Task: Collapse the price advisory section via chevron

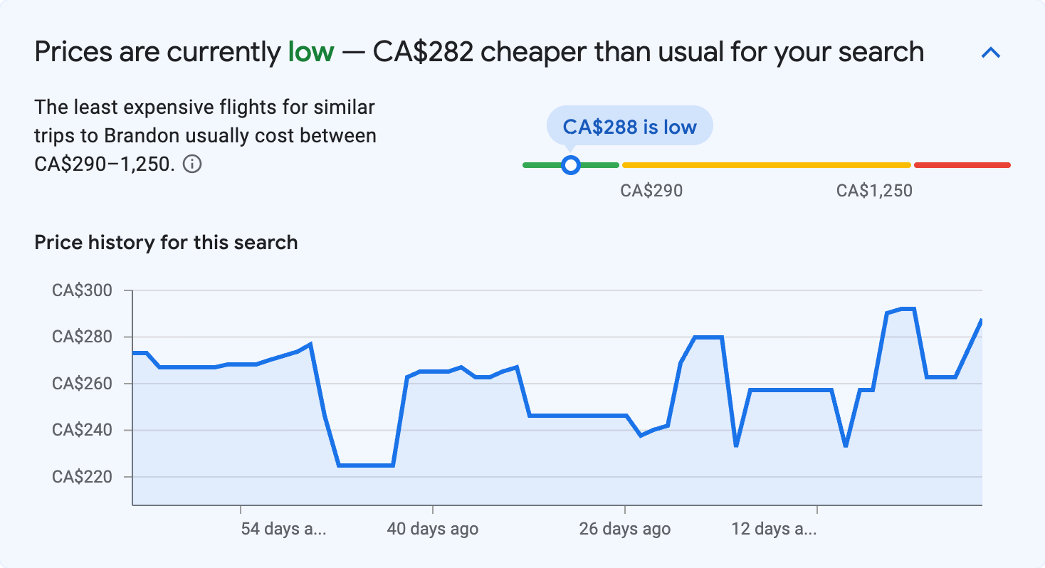Action: tap(989, 52)
